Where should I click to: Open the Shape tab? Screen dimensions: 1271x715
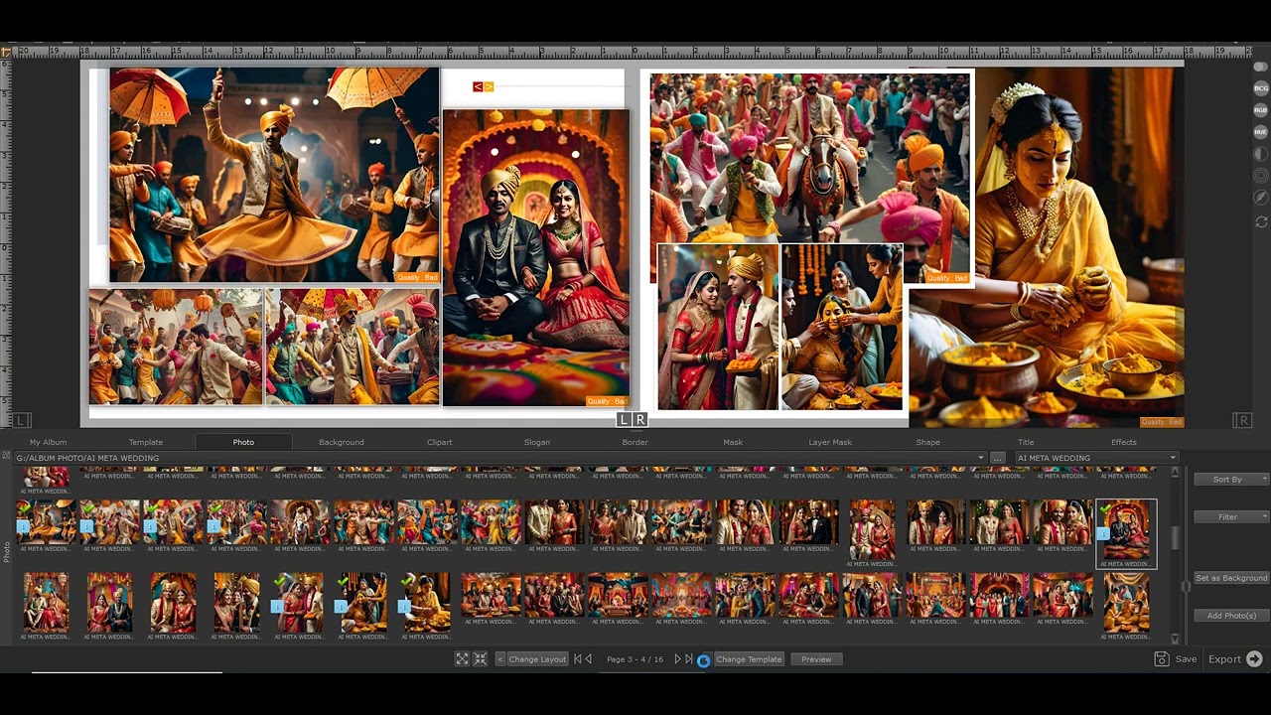[928, 442]
